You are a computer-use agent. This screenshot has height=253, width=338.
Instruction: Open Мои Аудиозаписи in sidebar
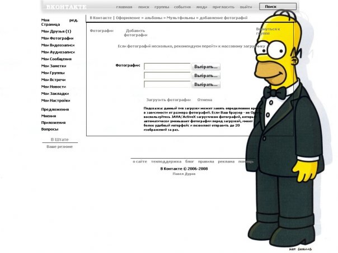tap(58, 52)
